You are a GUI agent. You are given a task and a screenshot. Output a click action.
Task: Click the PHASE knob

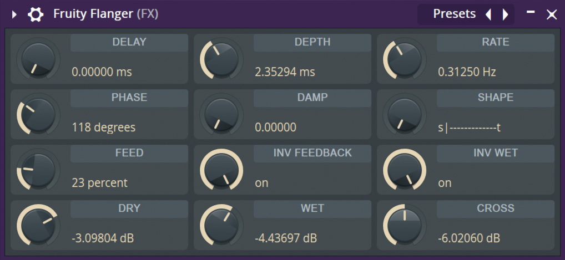coord(38,115)
